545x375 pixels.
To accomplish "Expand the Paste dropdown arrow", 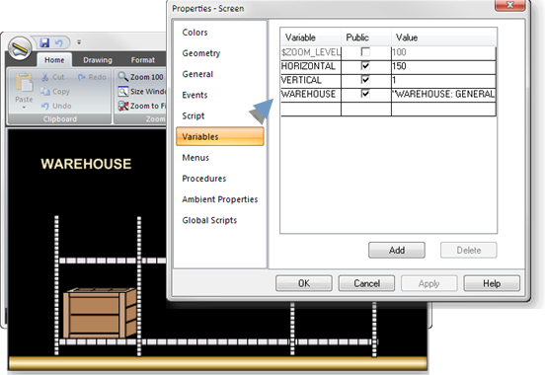I will pyautogui.click(x=24, y=108).
